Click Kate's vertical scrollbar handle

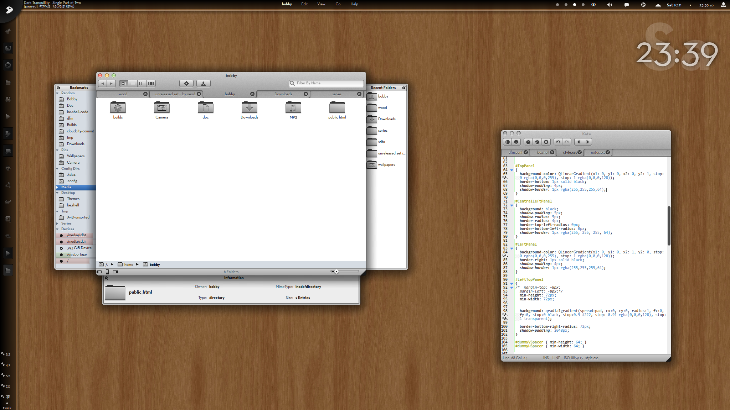tap(669, 226)
